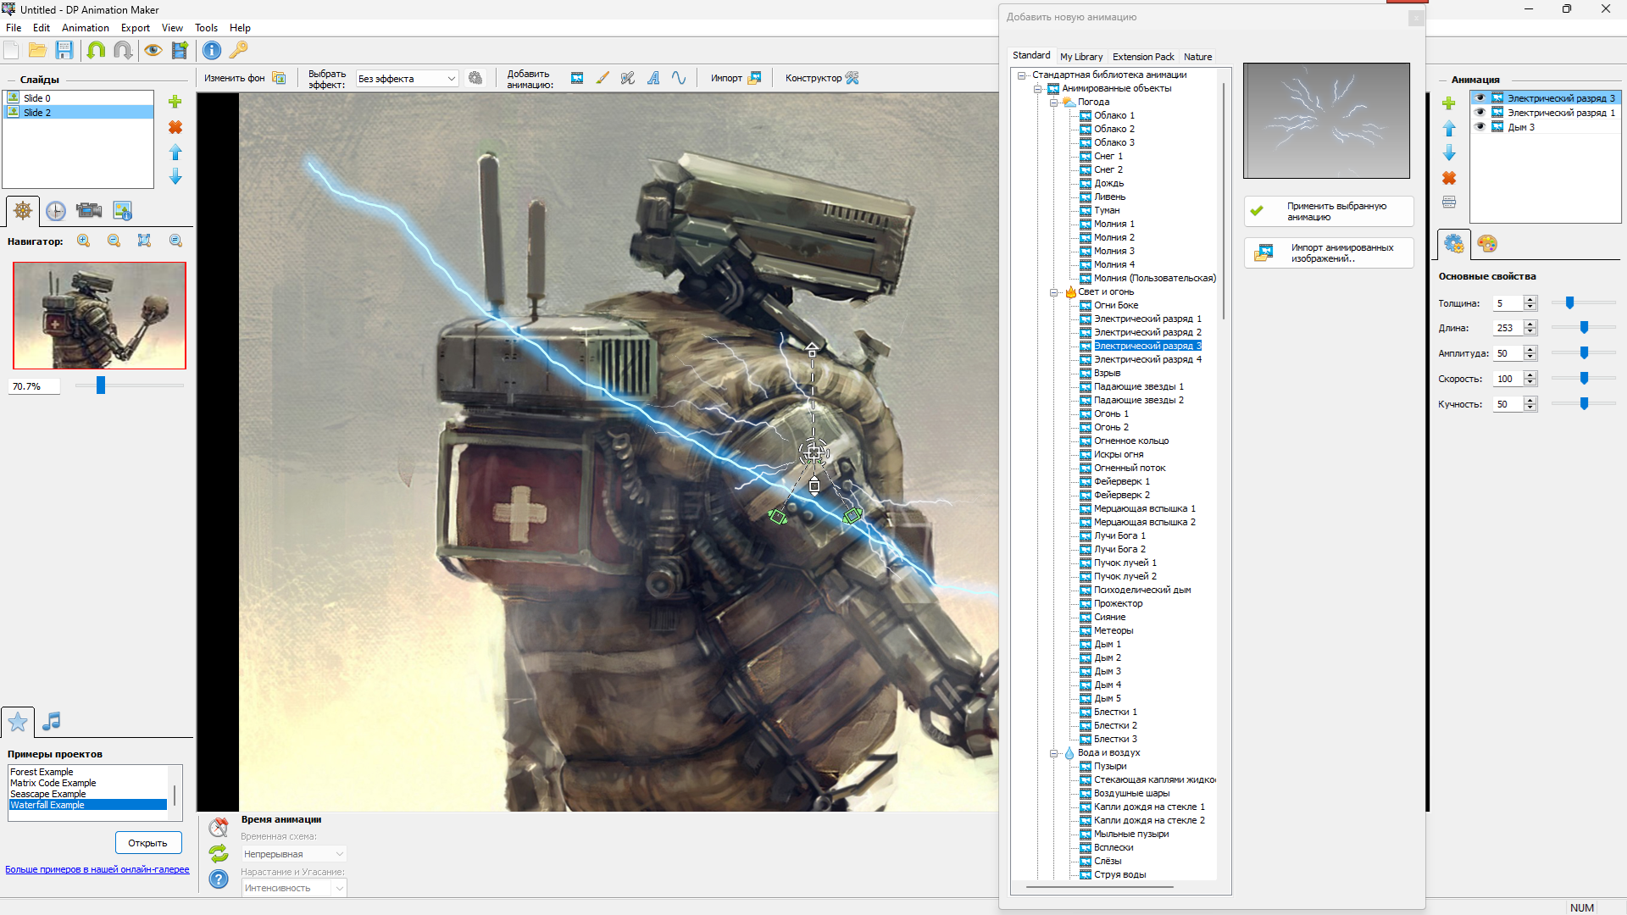Save project with the floppy disk icon

(64, 51)
